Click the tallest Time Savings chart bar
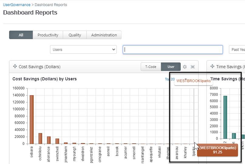245x164 pixels. [x=225, y=117]
